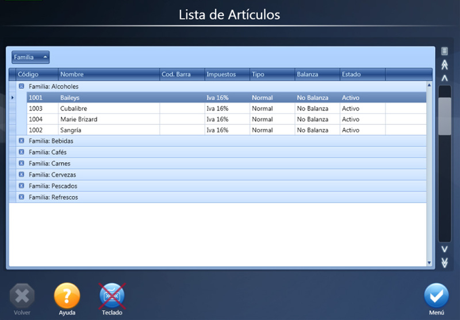
Task: Expand the Familia: Pescados group
Action: tap(21, 185)
